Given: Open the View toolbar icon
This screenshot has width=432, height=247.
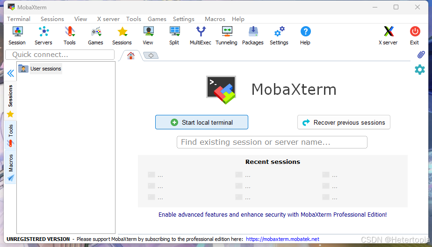Looking at the screenshot, I should point(148,35).
